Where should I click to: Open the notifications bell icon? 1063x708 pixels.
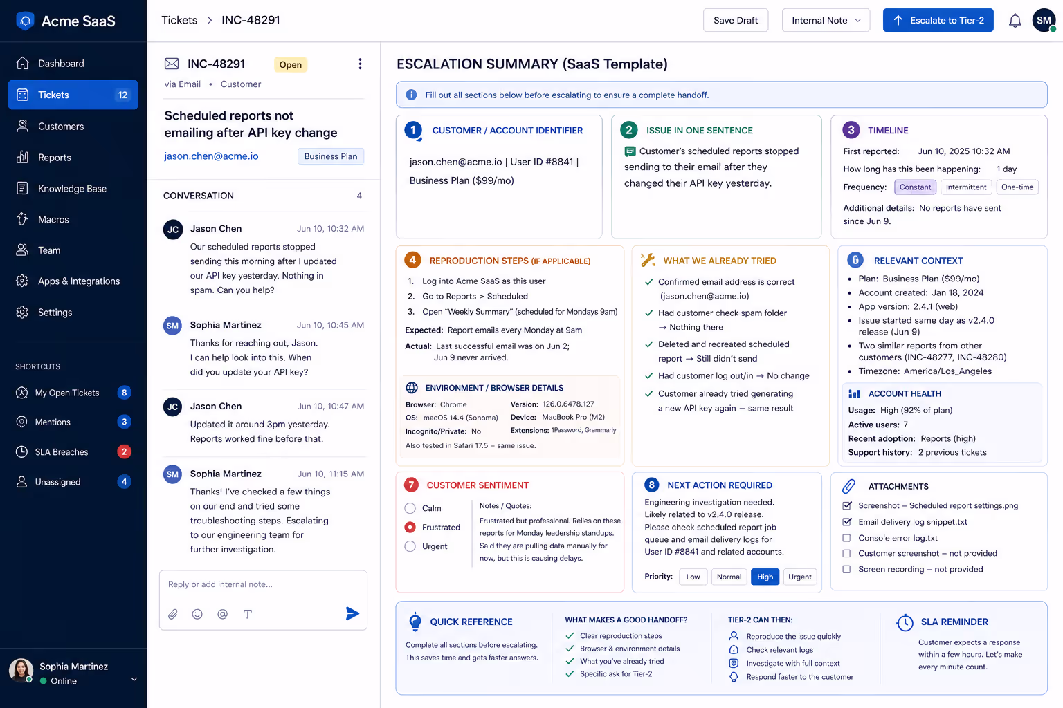pos(1015,21)
